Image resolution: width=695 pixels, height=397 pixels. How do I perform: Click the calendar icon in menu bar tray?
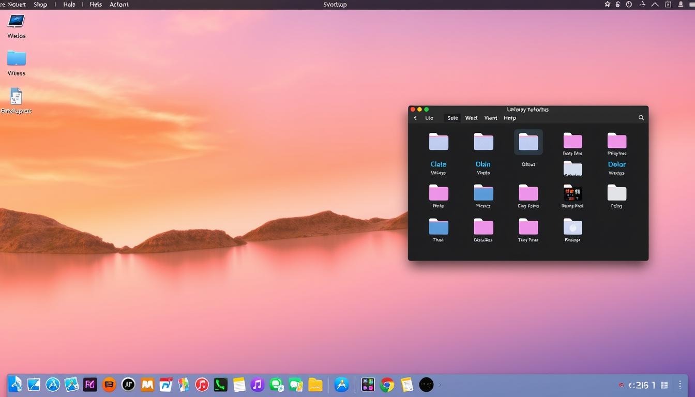[x=668, y=4]
